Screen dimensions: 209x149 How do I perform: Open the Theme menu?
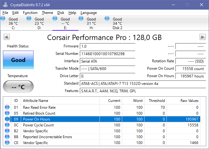click(47, 13)
